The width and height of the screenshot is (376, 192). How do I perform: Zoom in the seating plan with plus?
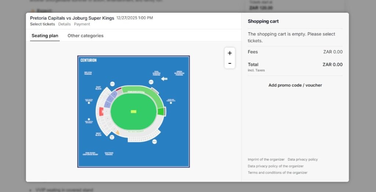230,53
